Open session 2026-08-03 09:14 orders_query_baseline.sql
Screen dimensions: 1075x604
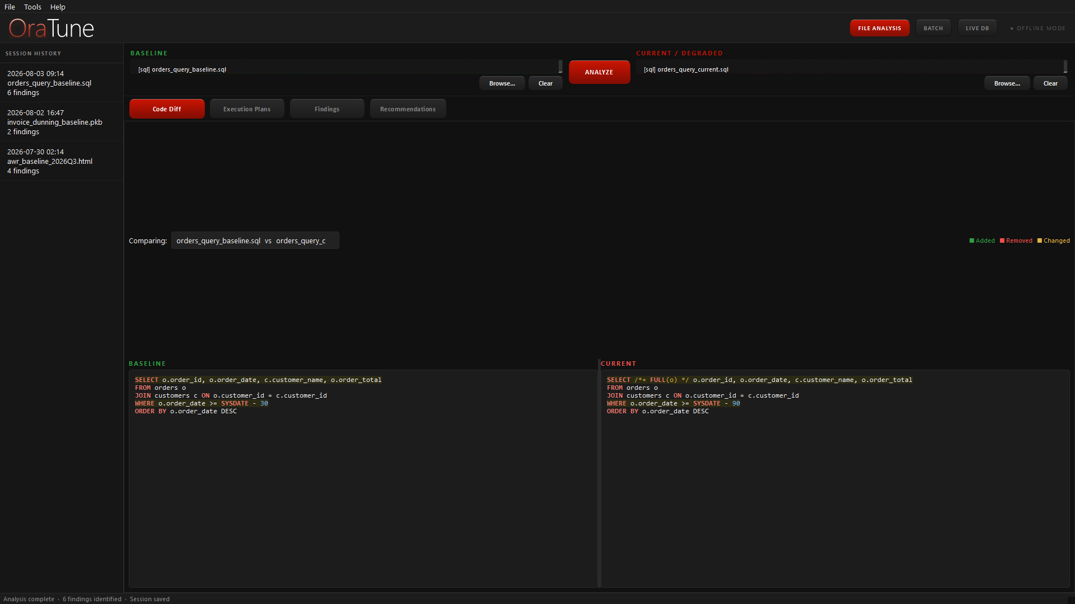tap(62, 83)
